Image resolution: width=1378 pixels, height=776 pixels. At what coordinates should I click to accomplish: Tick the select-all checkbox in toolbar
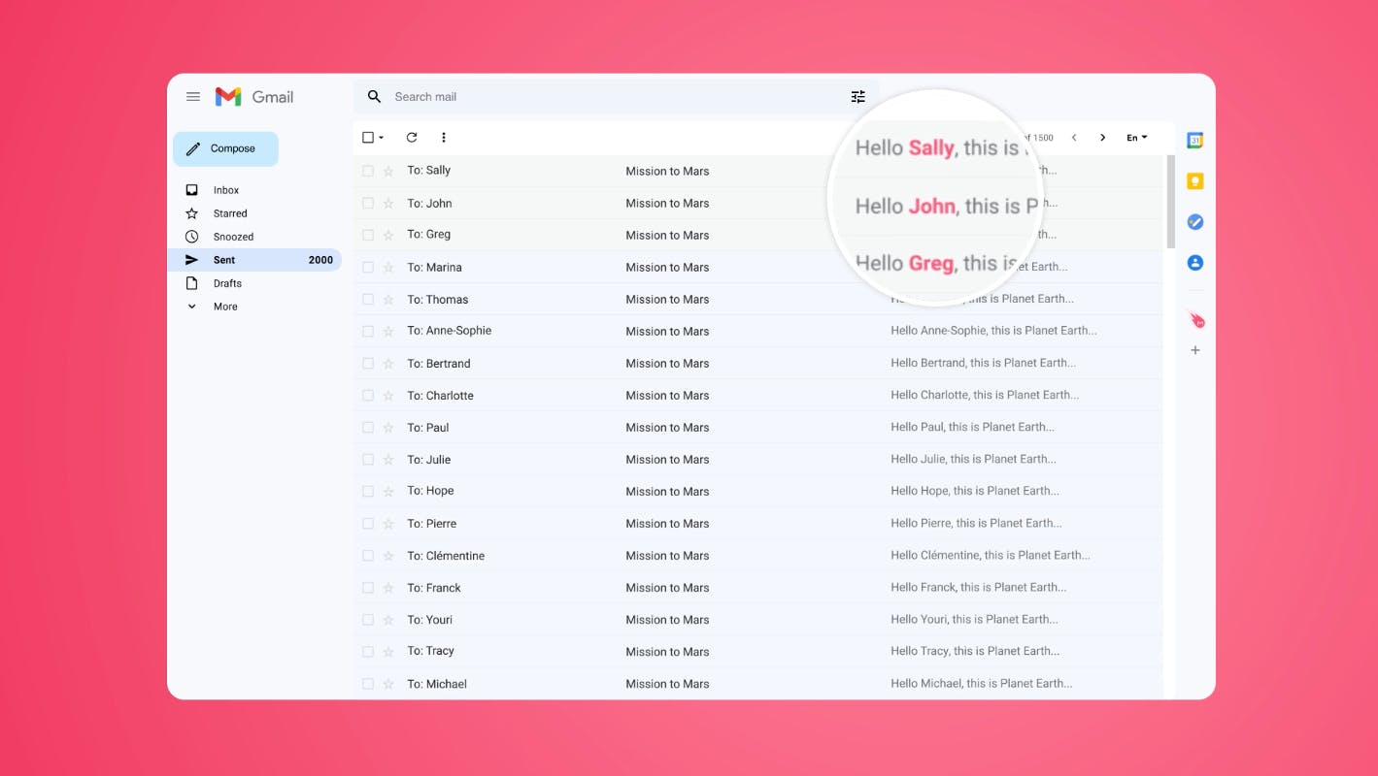coord(368,138)
